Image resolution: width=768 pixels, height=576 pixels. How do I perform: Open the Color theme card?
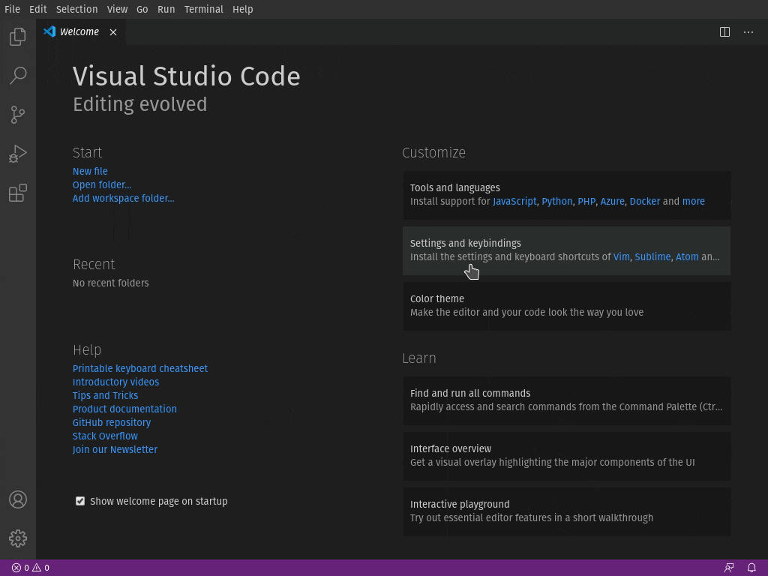567,306
